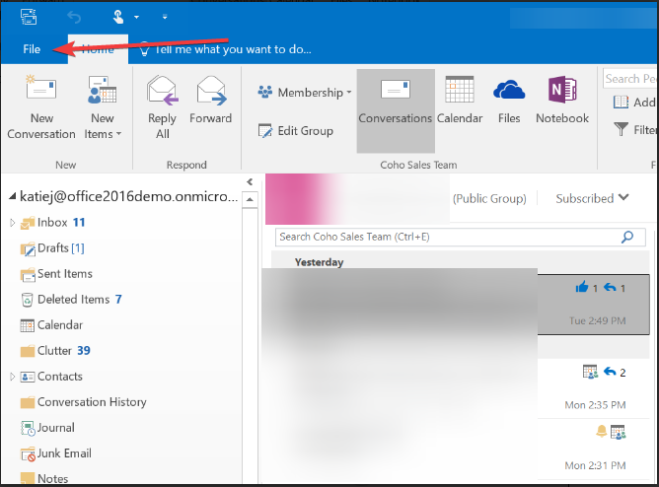Viewport: 659px width, 487px height.
Task: Click the thumbs-up like icon
Action: pos(582,288)
